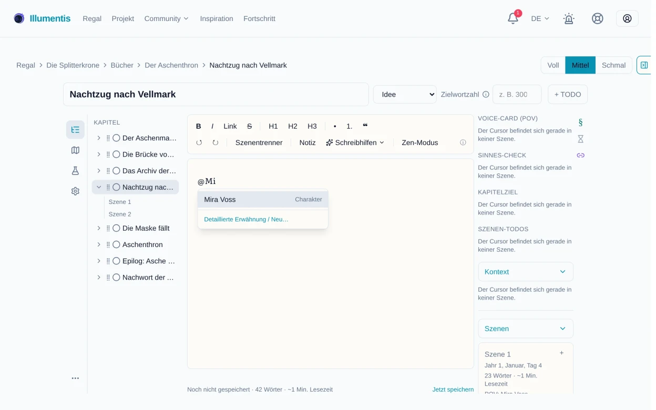The height and width of the screenshot is (410, 656).
Task: Switch editor width to Schmal
Action: coord(613,65)
